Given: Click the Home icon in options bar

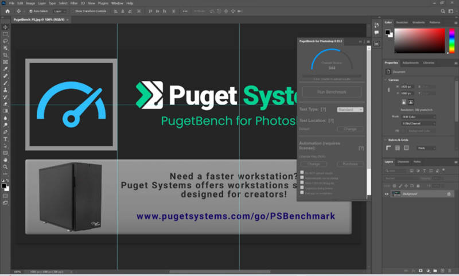Looking at the screenshot, I should coord(6,11).
